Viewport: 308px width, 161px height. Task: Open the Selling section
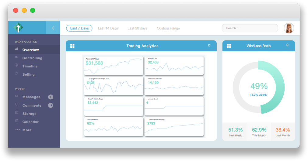click(29, 74)
